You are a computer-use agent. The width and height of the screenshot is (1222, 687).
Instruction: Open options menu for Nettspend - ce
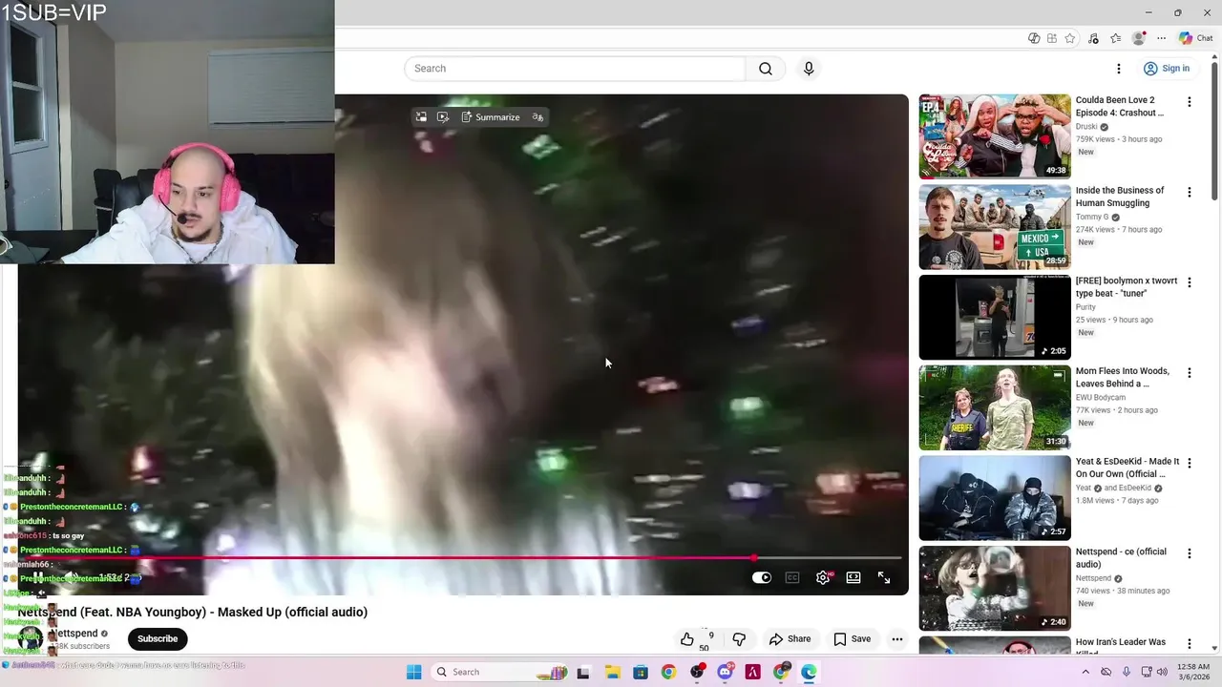click(x=1190, y=554)
